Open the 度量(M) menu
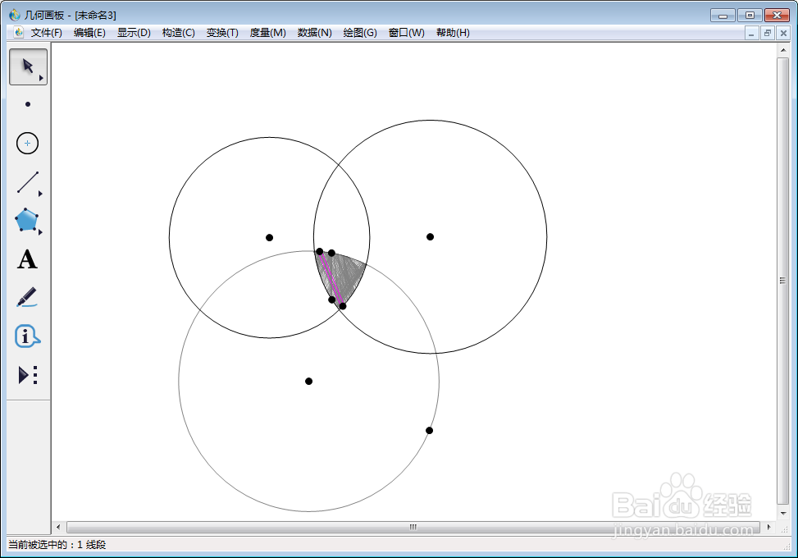The image size is (798, 558). [x=267, y=33]
